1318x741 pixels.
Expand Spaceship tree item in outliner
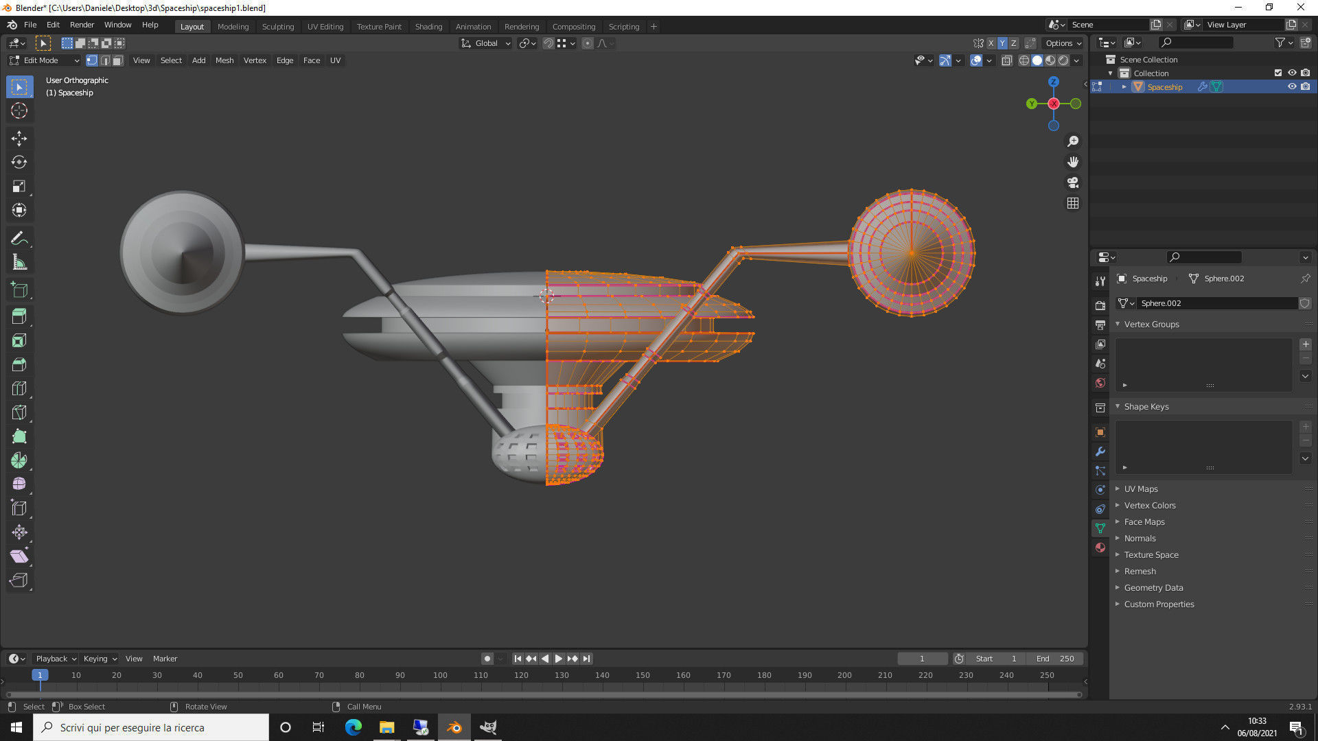tap(1124, 87)
